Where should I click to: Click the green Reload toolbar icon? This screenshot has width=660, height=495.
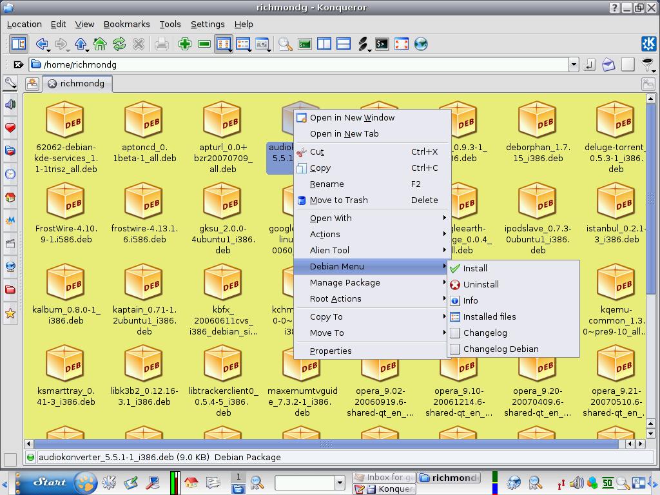click(119, 44)
